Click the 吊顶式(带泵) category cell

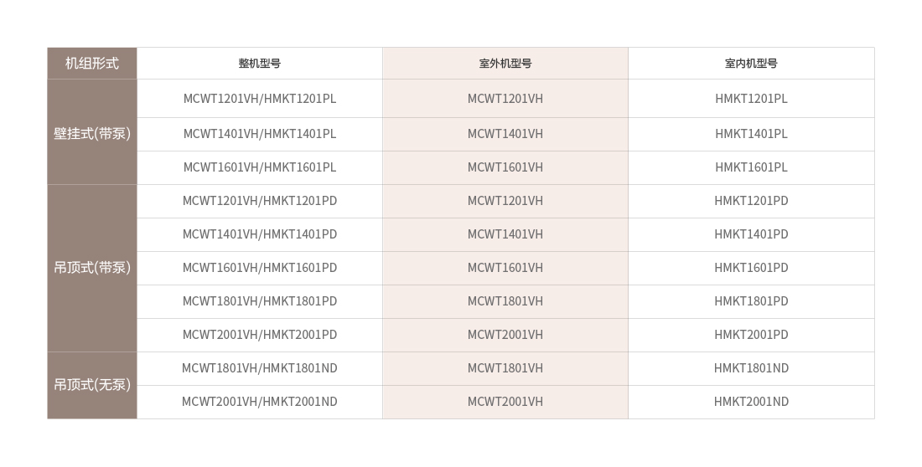[x=91, y=269]
